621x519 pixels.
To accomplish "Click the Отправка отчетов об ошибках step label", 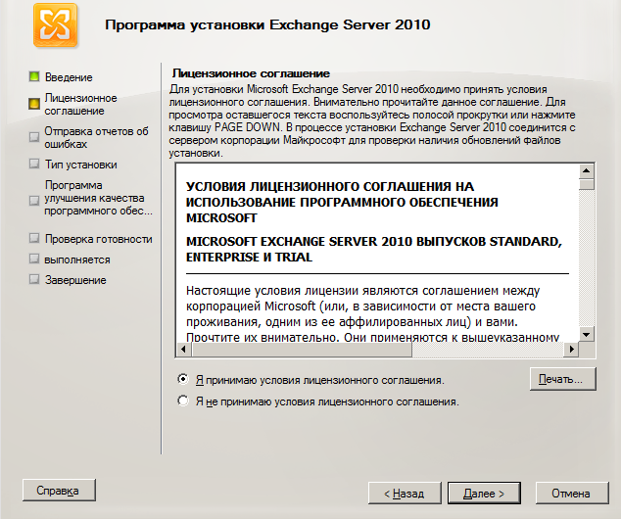I will [x=96, y=137].
